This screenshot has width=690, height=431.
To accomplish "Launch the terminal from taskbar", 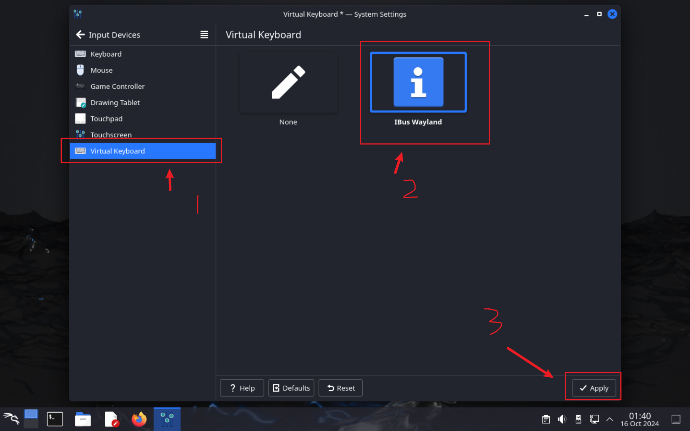I will 55,419.
